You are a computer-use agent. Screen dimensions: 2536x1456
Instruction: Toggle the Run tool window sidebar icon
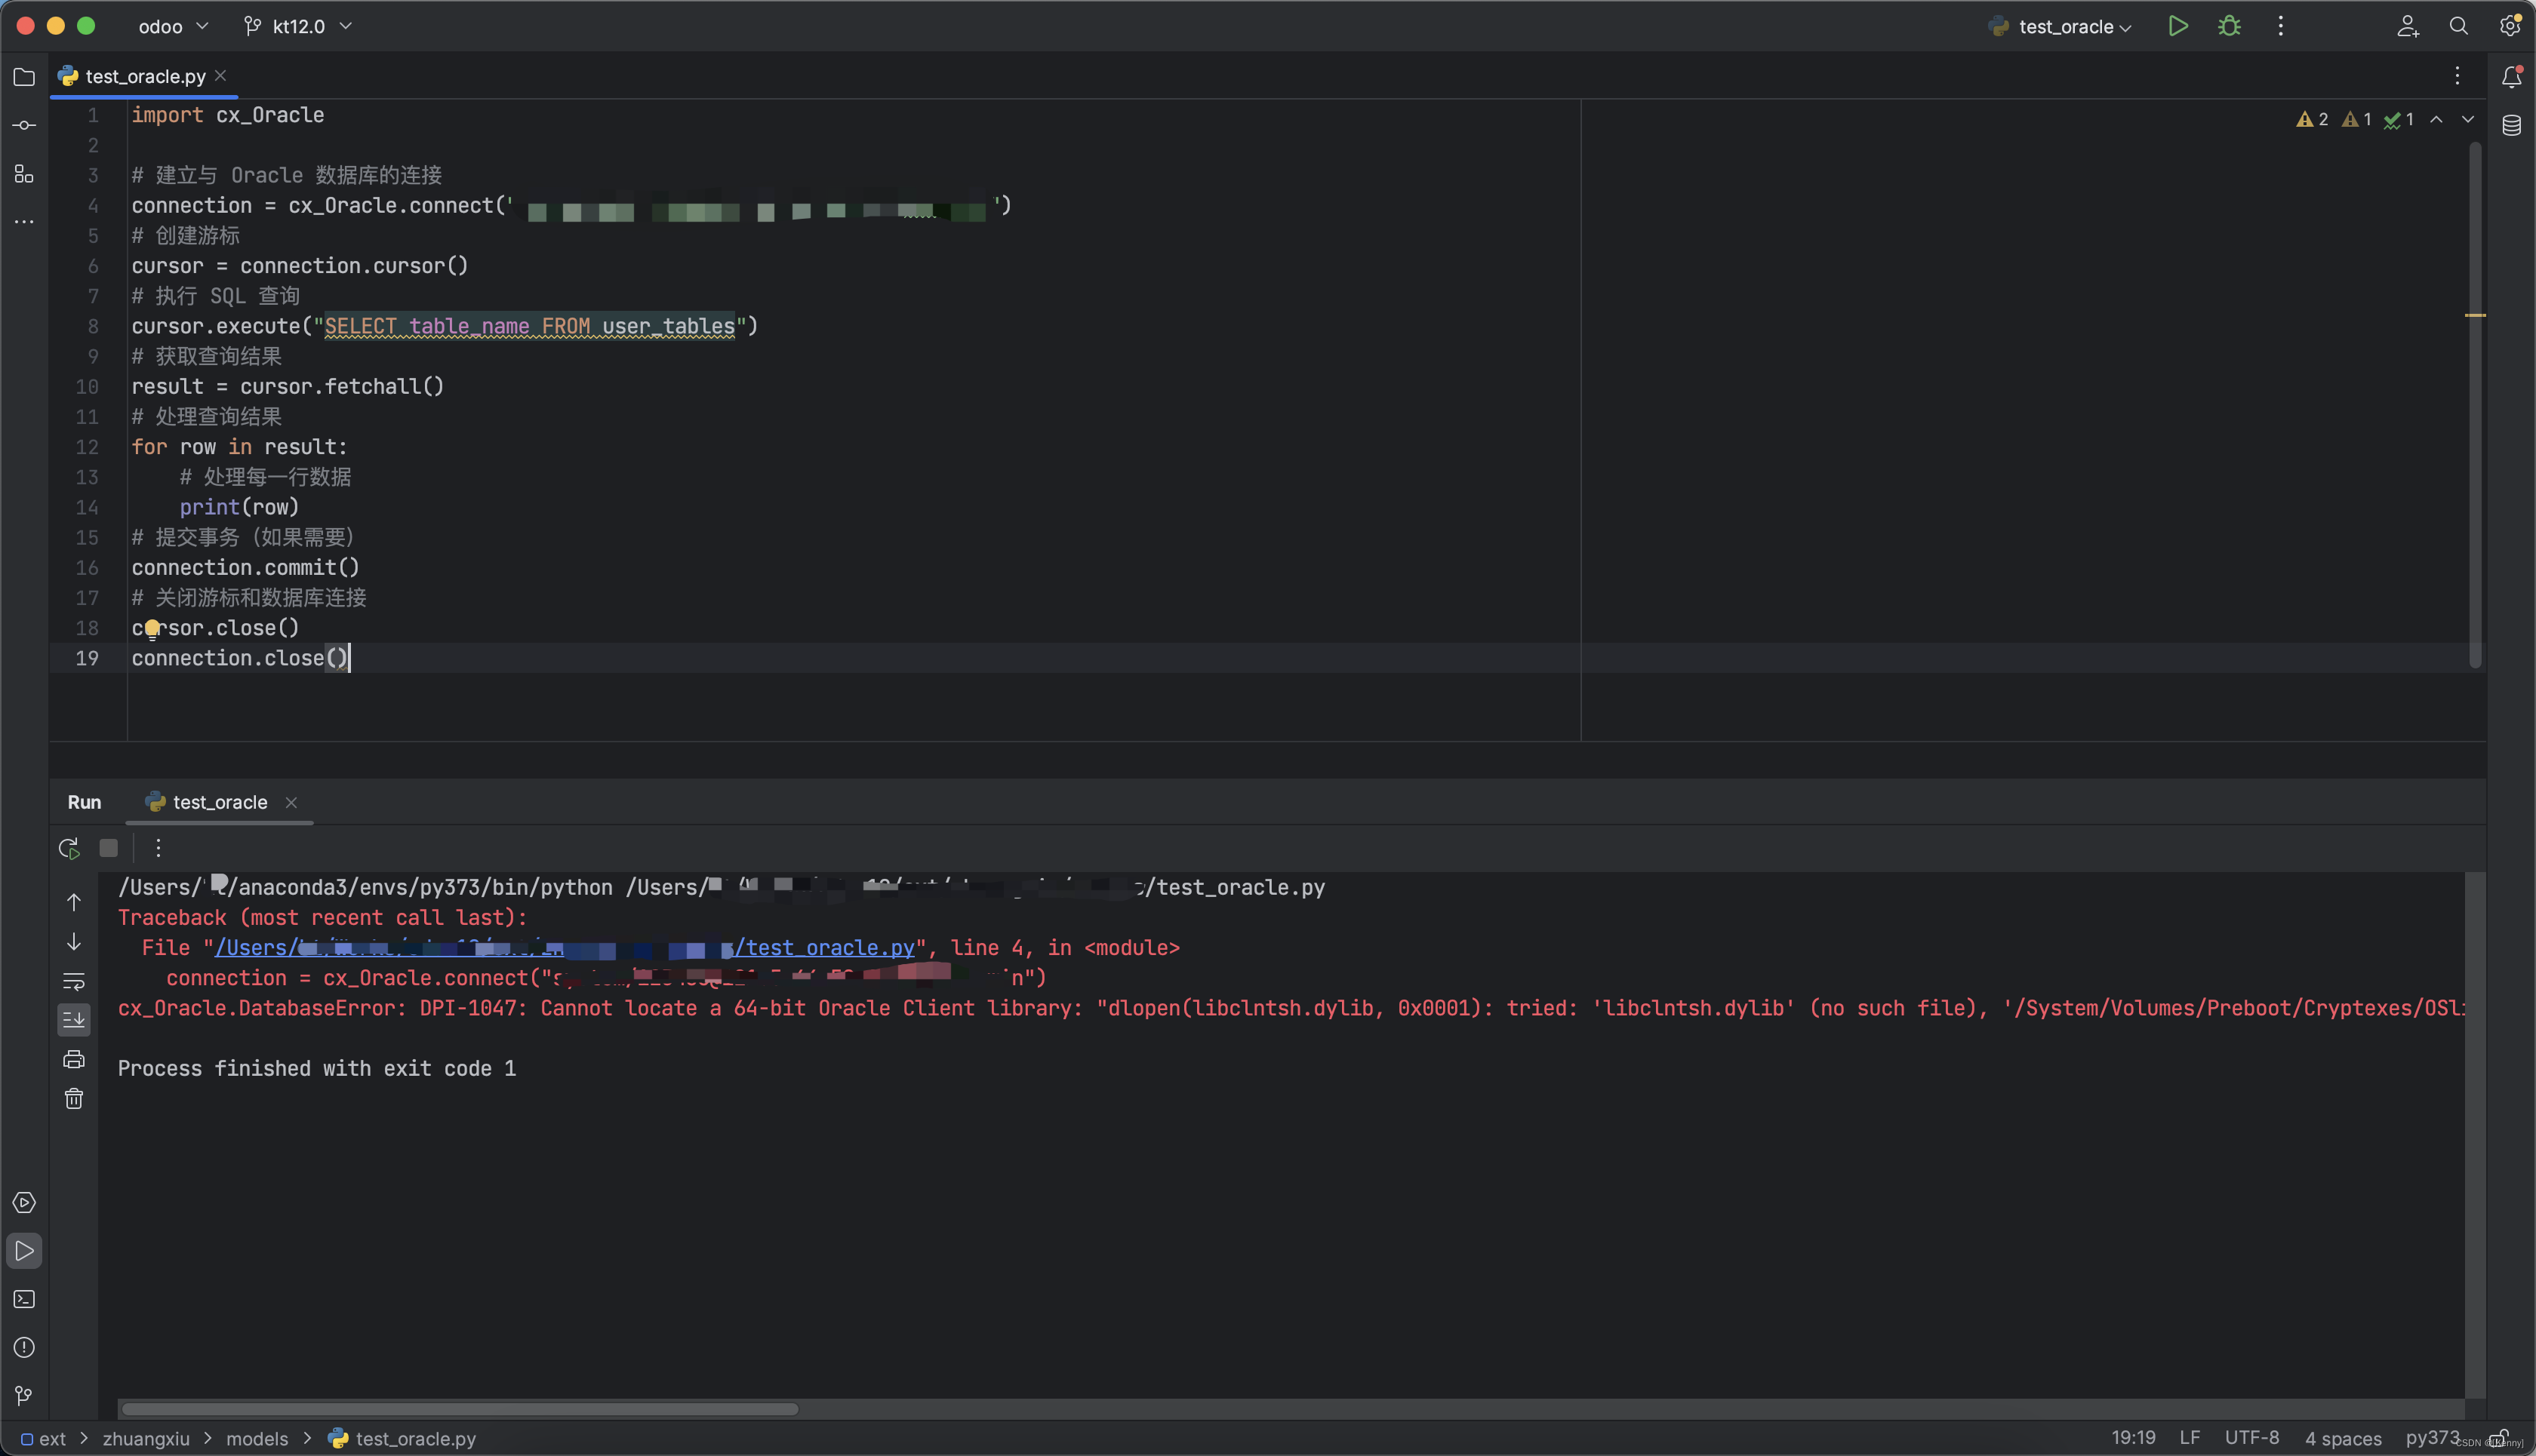point(24,1251)
